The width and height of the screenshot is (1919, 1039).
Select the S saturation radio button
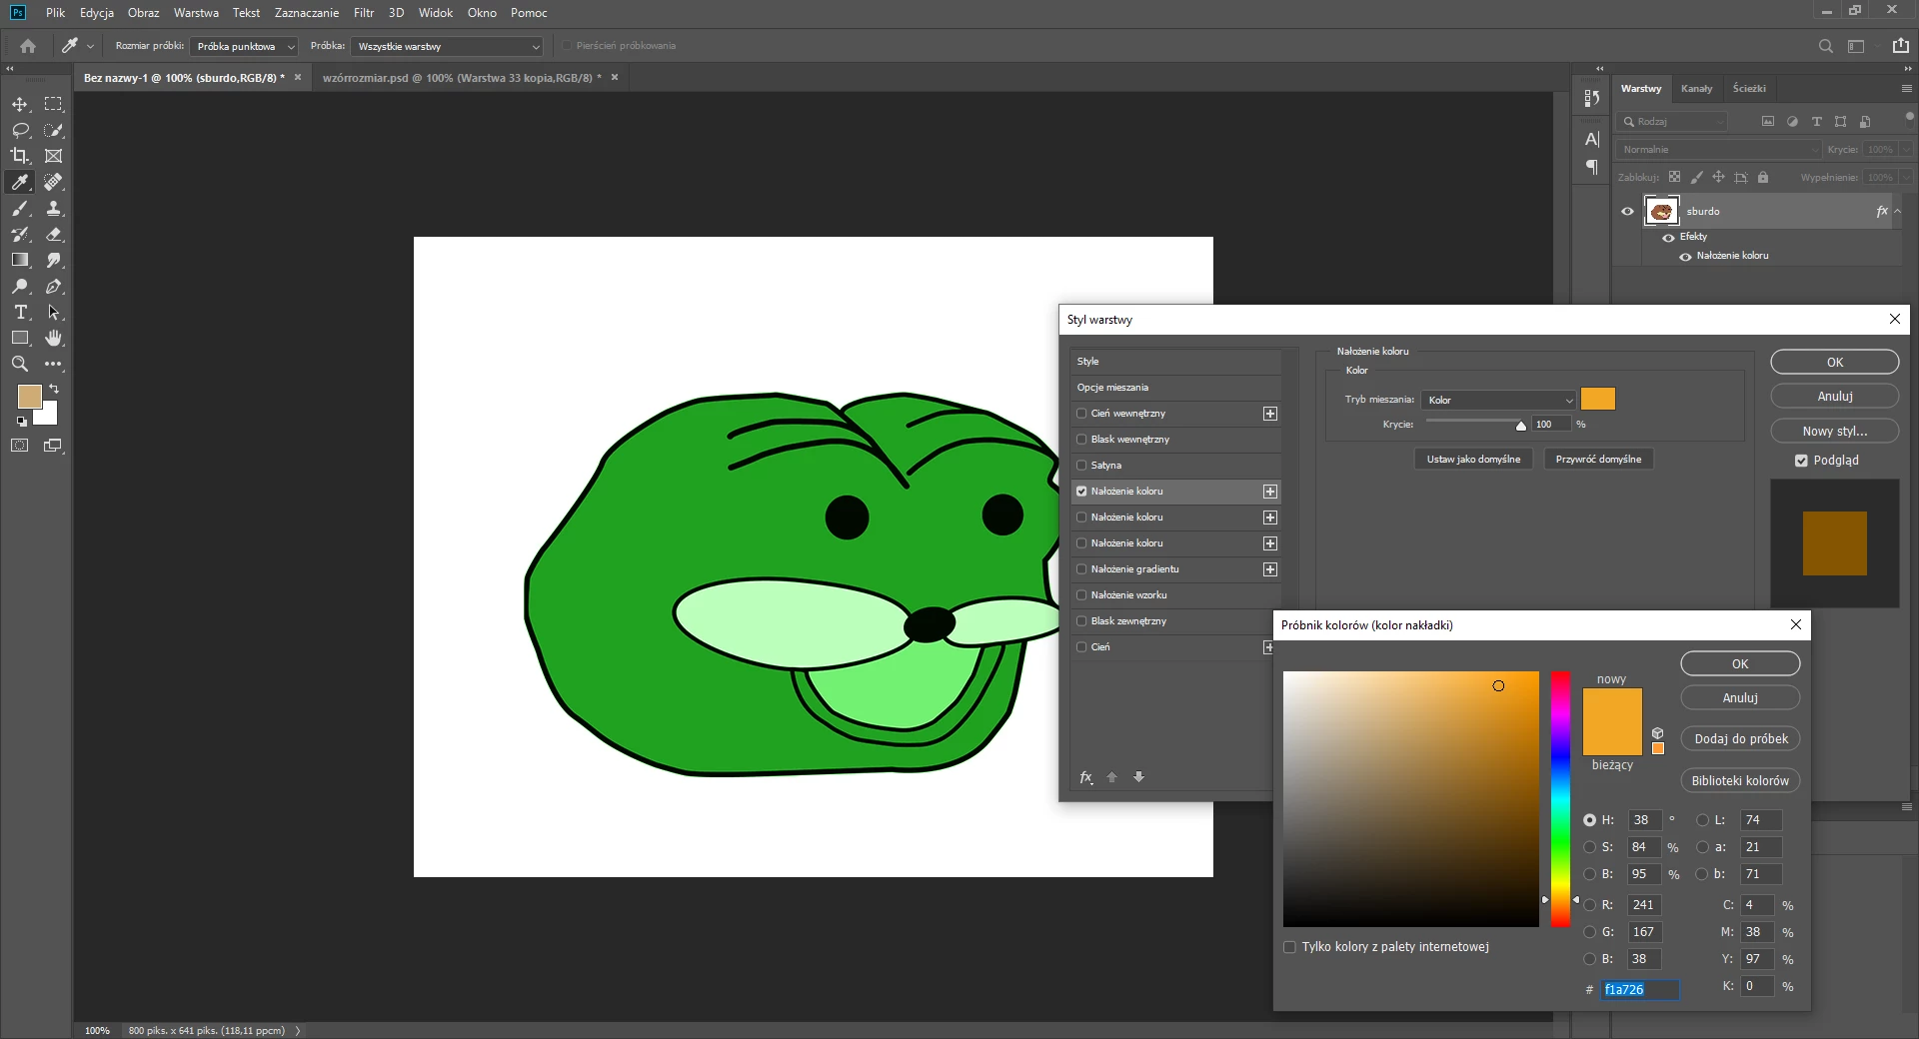point(1589,847)
